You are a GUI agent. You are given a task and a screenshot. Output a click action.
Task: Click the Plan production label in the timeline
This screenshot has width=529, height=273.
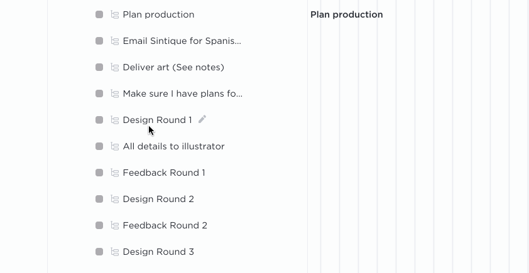coord(346,15)
